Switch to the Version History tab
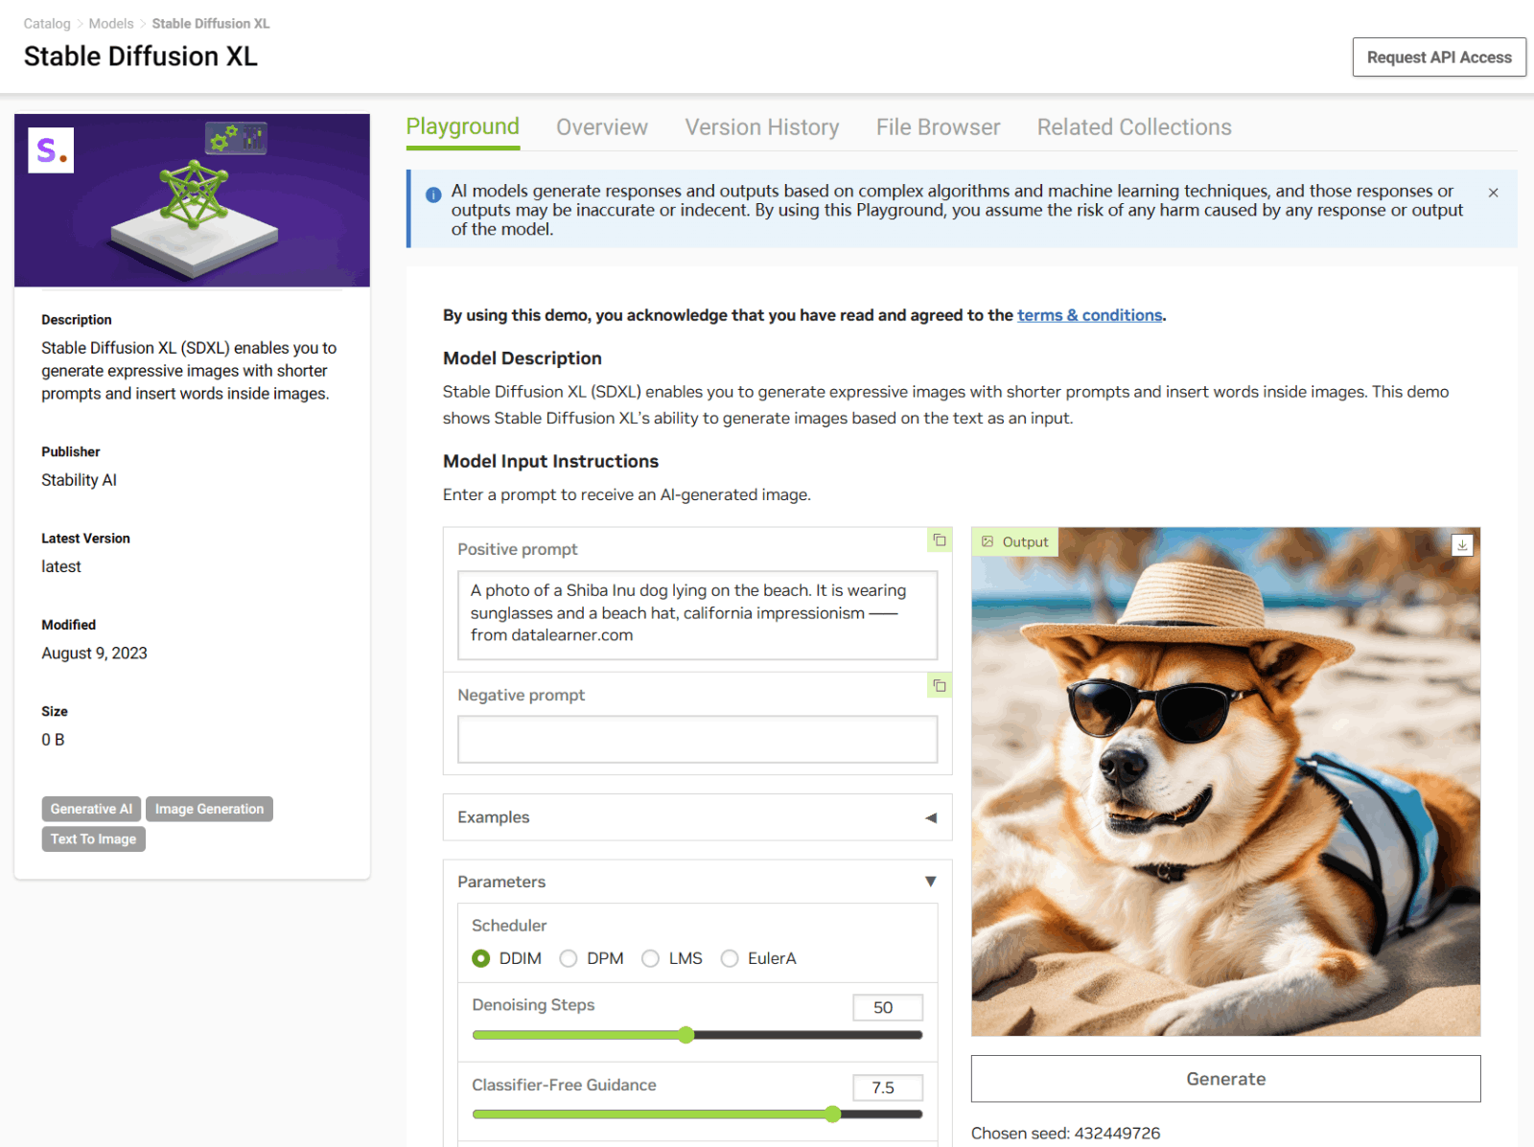Screen dimensions: 1534x1147 [761, 127]
